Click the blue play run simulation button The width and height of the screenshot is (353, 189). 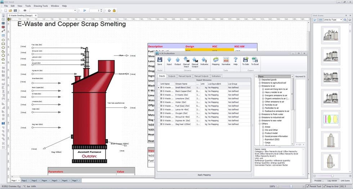[85, 10]
